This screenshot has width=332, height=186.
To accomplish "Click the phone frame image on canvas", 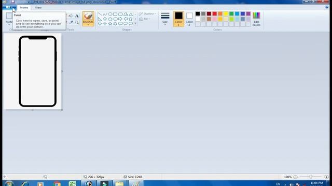I will (x=38, y=71).
